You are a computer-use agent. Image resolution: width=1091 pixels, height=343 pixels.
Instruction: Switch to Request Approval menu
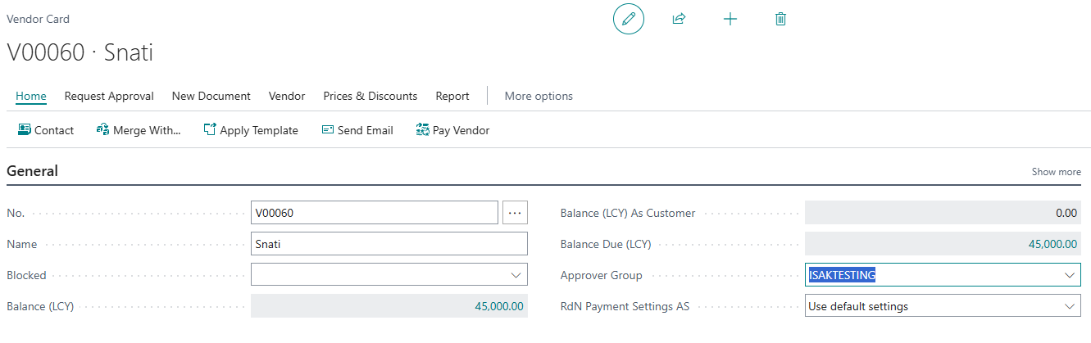[x=109, y=96]
